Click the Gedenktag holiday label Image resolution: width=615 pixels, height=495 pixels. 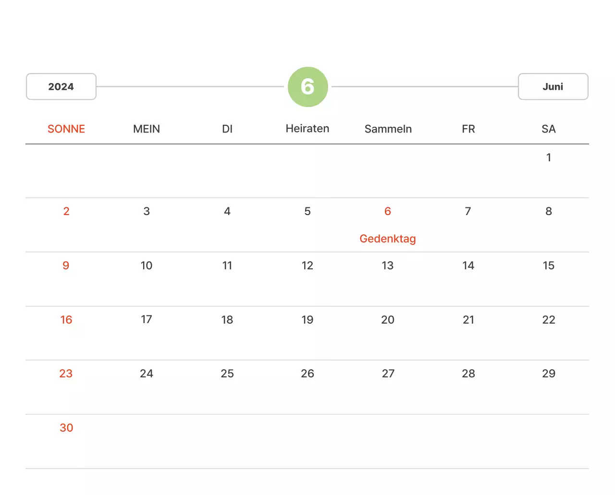[x=388, y=239]
